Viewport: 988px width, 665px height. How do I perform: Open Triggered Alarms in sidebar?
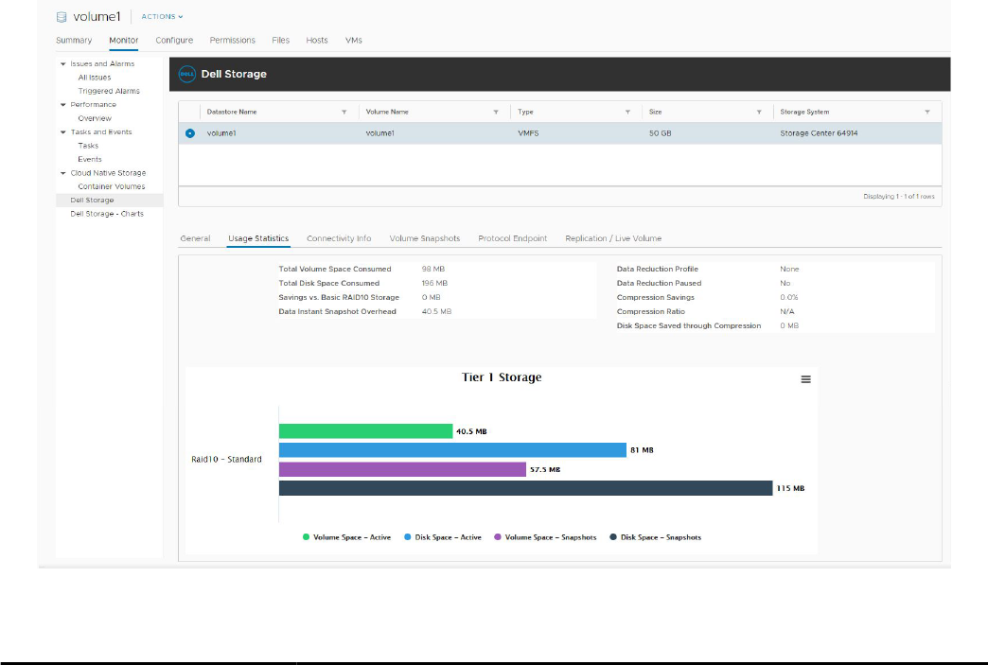(x=109, y=91)
